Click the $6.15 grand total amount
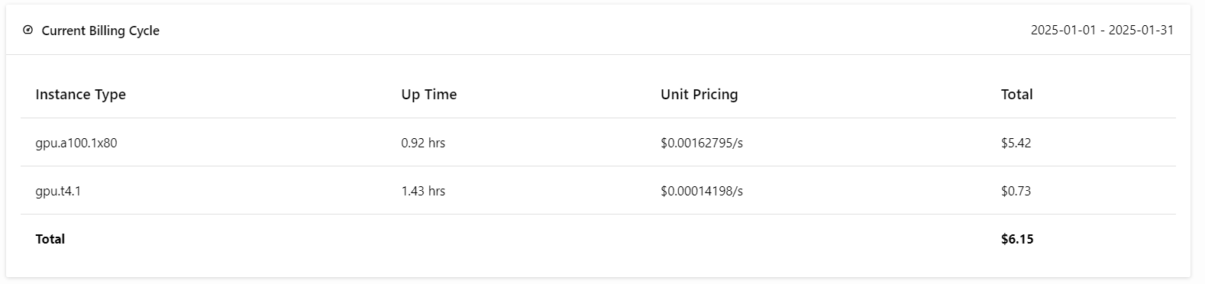This screenshot has width=1205, height=284. pos(1017,239)
